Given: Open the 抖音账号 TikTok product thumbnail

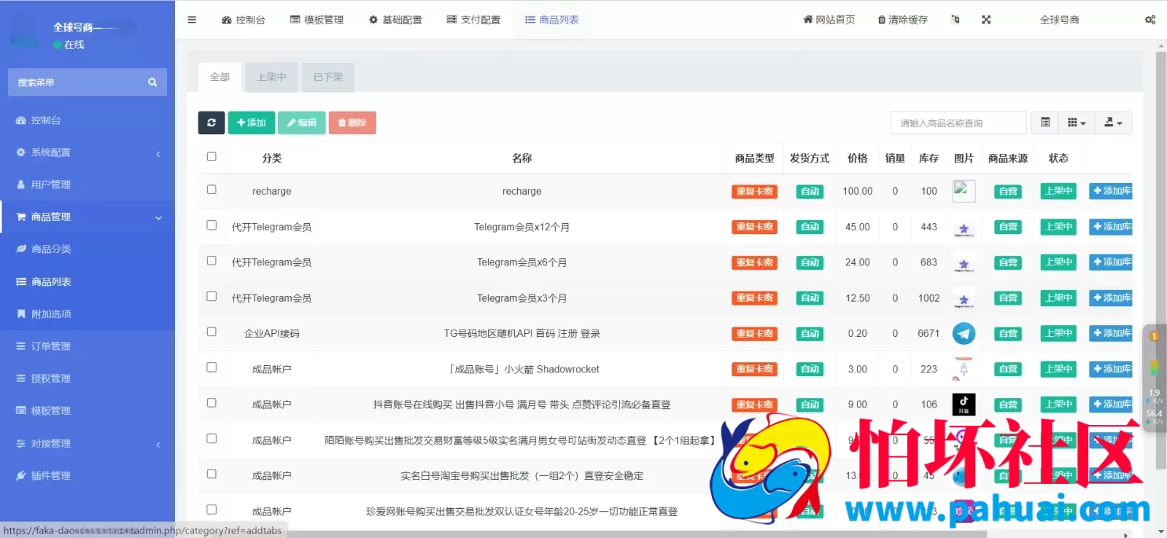Looking at the screenshot, I should click(964, 405).
